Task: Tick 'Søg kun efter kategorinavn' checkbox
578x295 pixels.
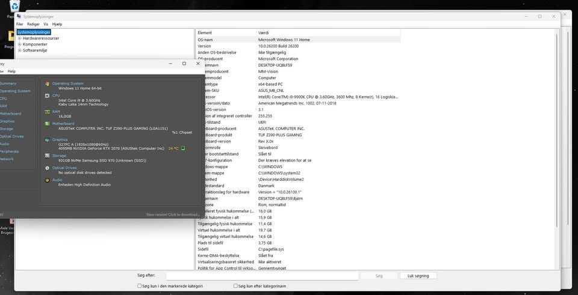Action: click(x=235, y=286)
